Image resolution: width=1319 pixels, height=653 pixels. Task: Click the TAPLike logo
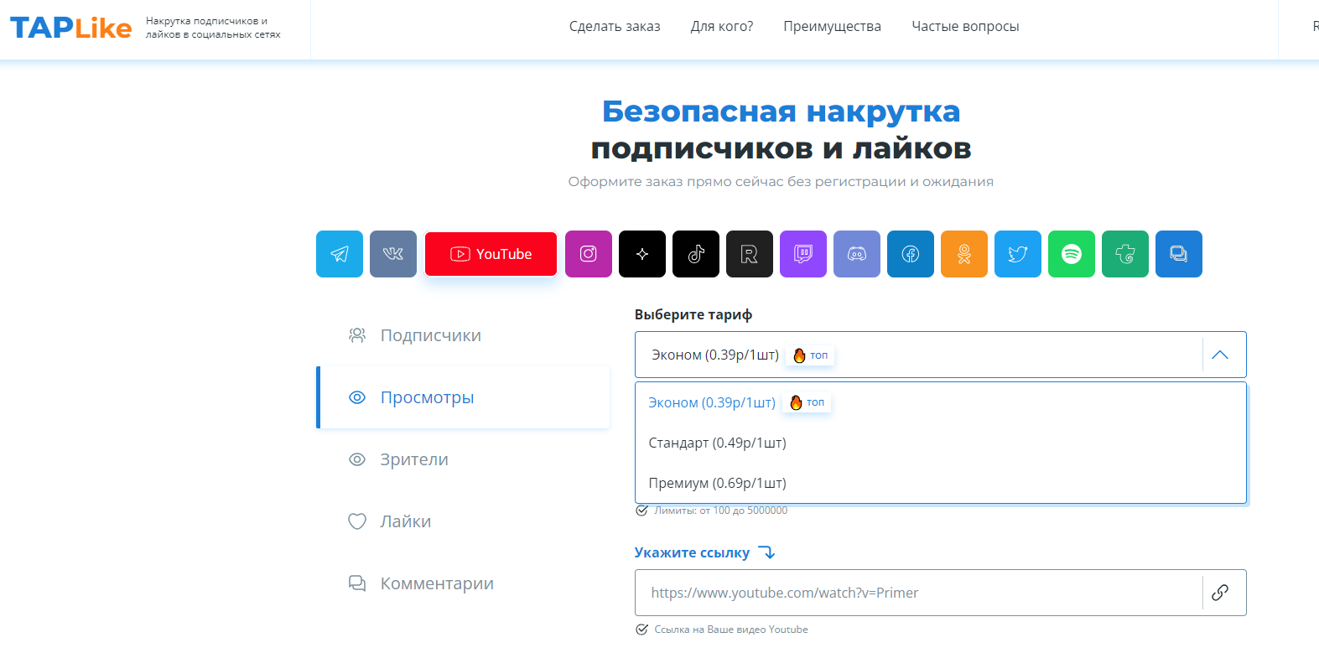coord(71,28)
